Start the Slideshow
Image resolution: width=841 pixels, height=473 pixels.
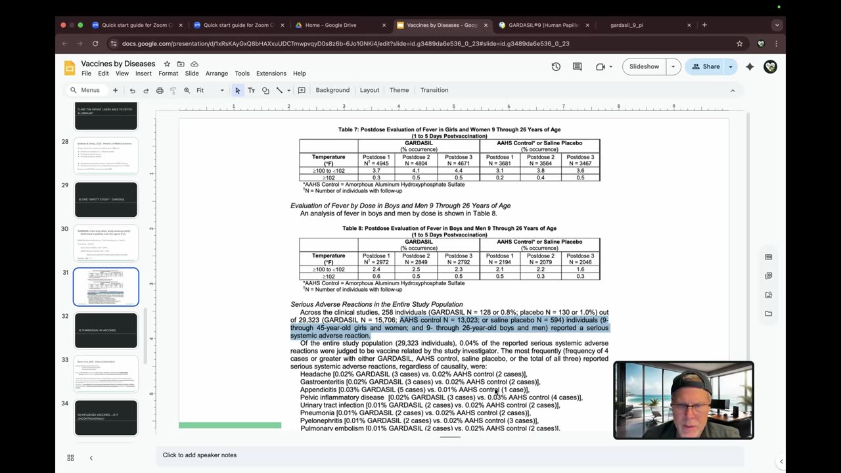point(644,66)
